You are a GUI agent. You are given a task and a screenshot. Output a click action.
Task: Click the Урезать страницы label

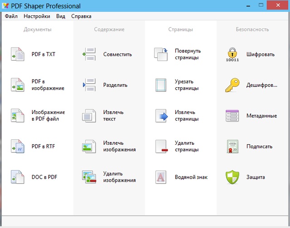click(x=187, y=85)
